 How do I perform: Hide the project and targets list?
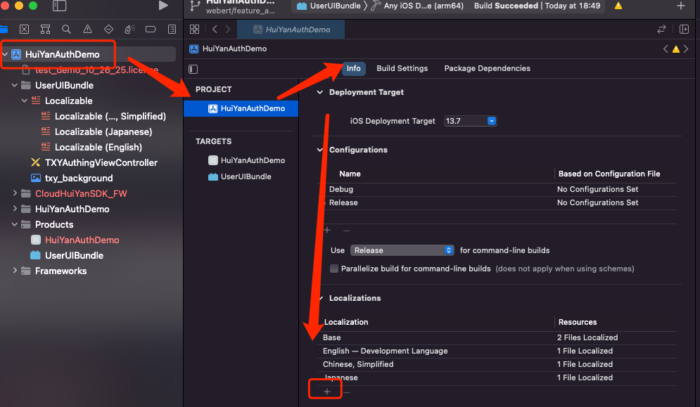click(193, 69)
